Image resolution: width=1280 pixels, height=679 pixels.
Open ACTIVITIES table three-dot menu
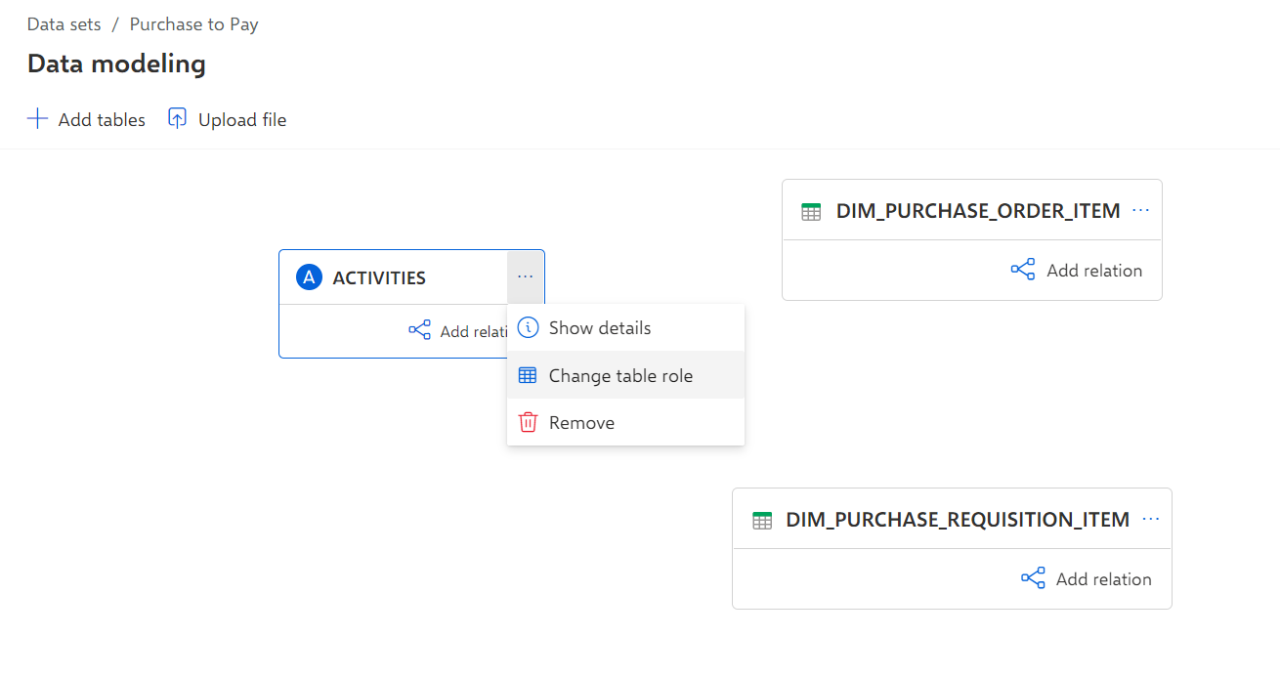[x=526, y=276]
